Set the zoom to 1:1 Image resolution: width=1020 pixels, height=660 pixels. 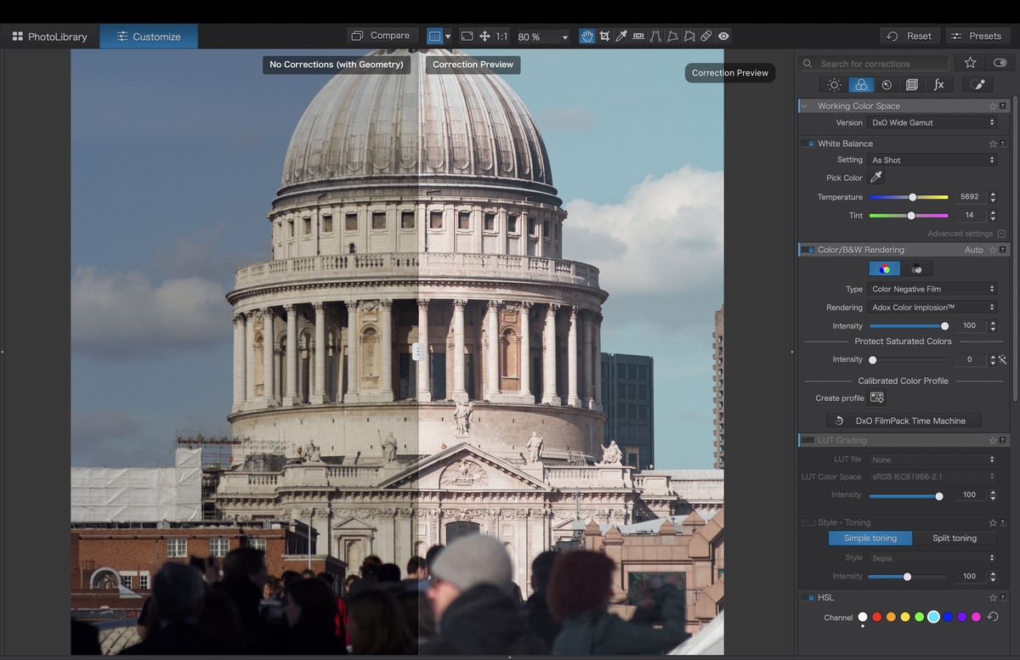502,36
